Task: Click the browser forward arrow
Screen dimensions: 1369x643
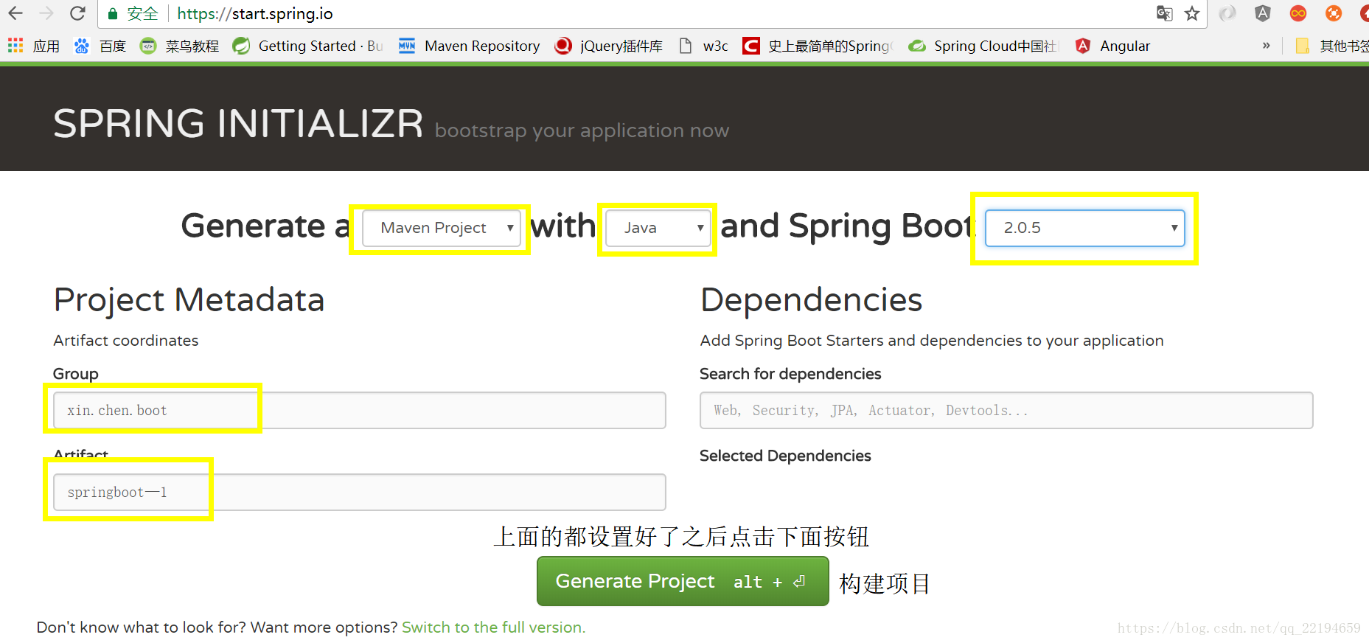Action: click(x=46, y=13)
